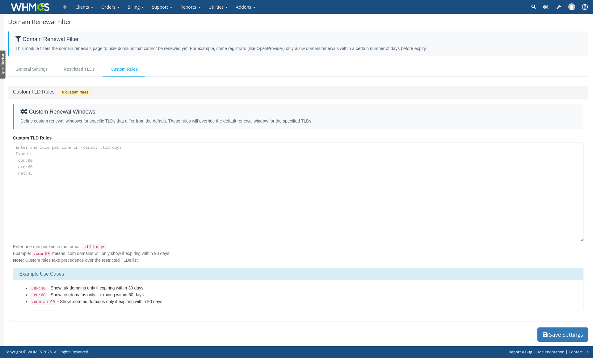Expand the Billing dropdown menu
Screen dimensions: 593x358
136,7
